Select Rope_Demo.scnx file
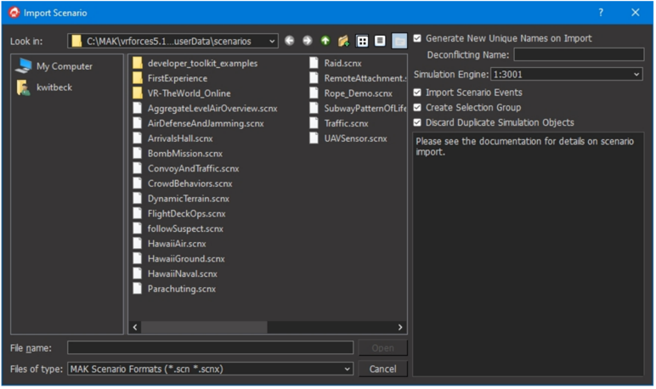Viewport: 656px width, 389px height. click(x=351, y=93)
